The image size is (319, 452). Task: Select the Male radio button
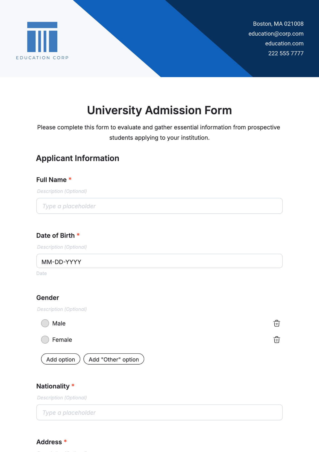[45, 323]
